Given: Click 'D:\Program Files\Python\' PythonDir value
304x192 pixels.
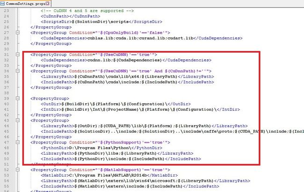Looking at the screenshot, I should point(100,148).
